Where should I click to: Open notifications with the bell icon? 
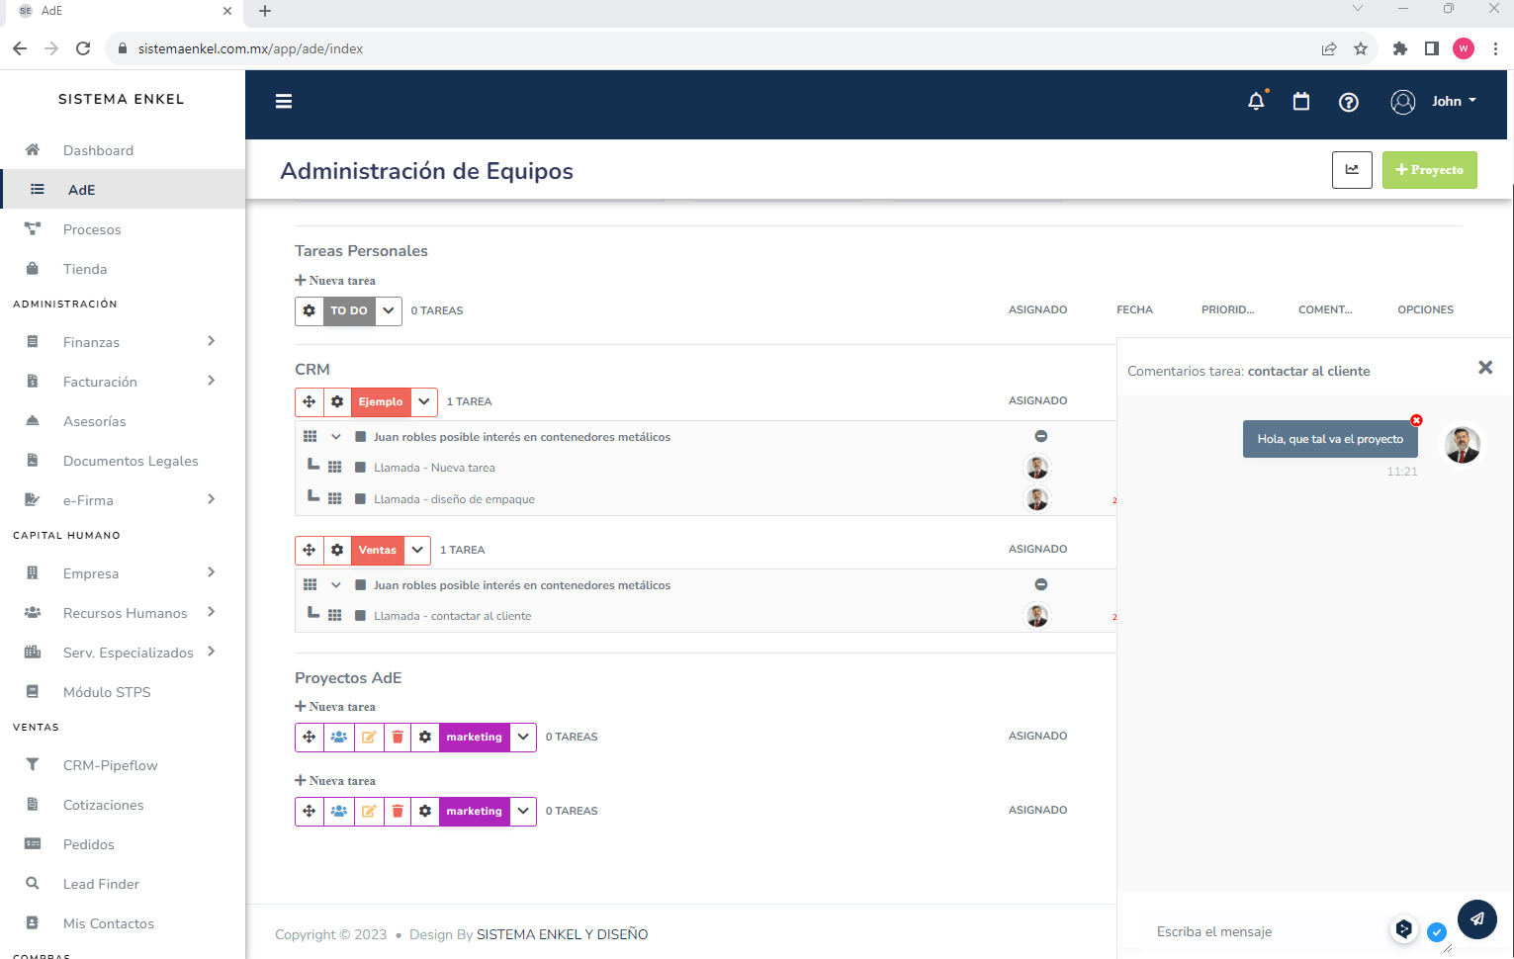coord(1256,101)
